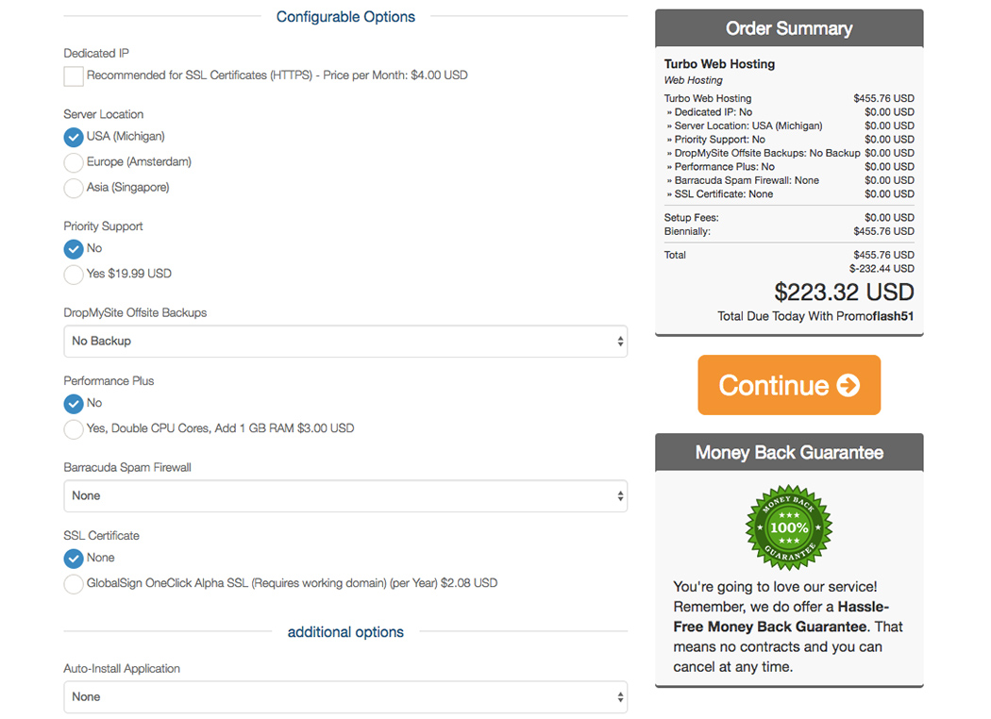Select None for SSL Certificate
991x719 pixels.
pyautogui.click(x=74, y=559)
